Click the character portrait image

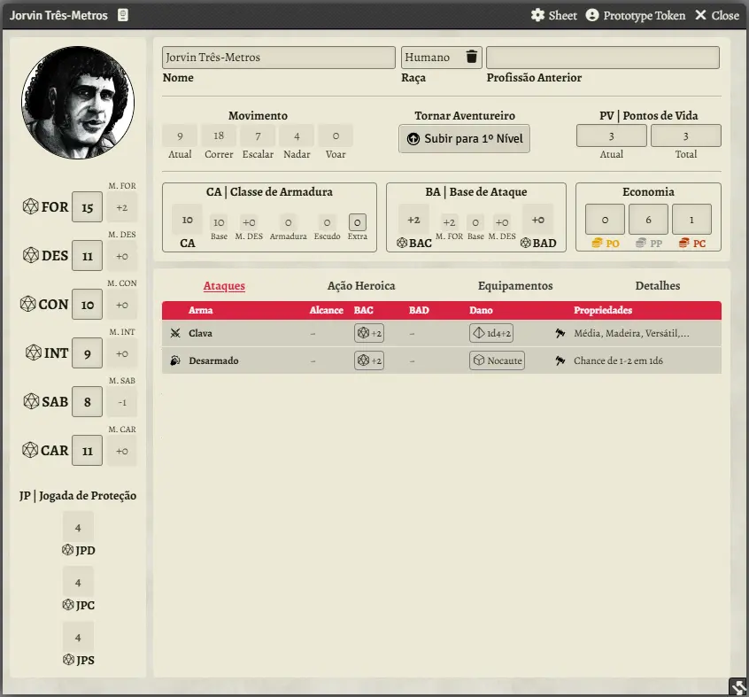coord(78,103)
